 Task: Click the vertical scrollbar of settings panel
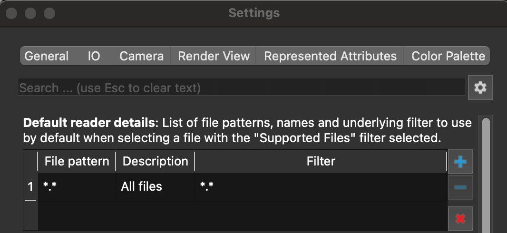(x=486, y=171)
